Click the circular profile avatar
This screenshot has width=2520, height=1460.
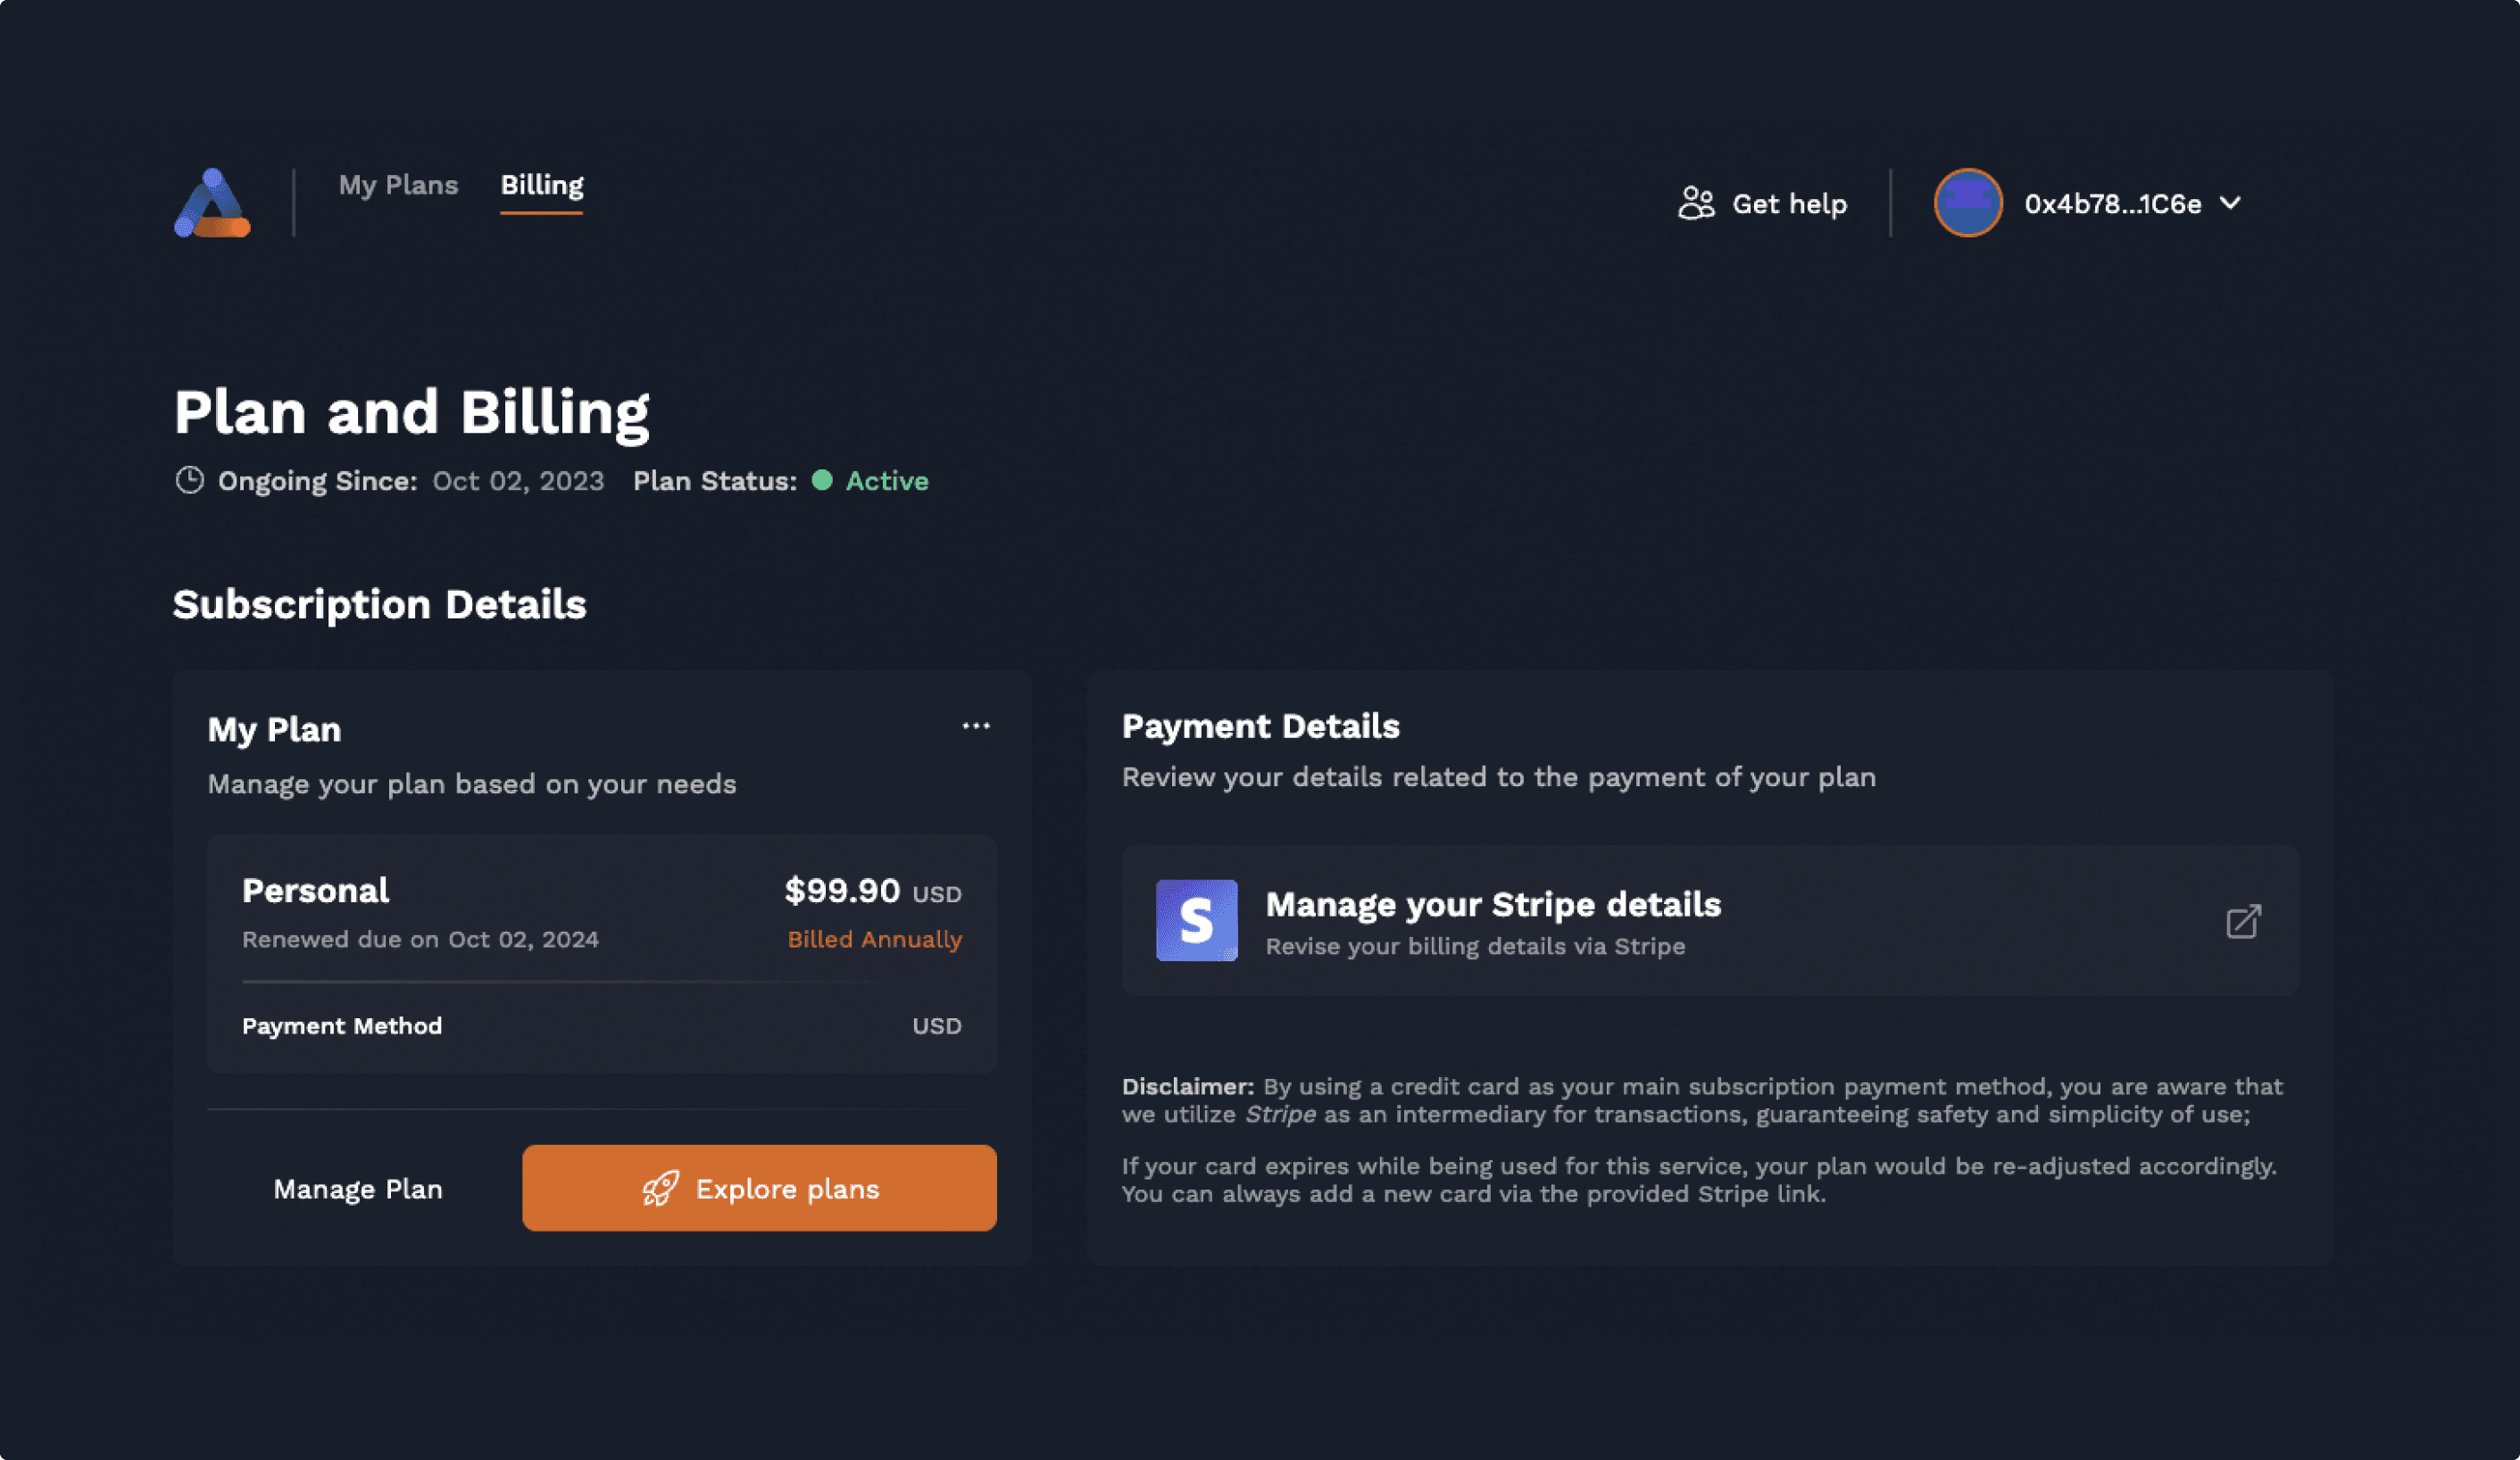(1967, 202)
